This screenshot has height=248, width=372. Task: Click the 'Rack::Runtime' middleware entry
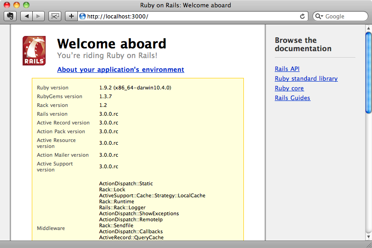(x=117, y=202)
